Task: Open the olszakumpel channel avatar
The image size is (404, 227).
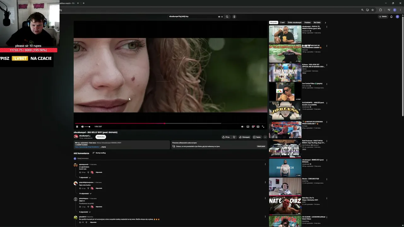Action: pyautogui.click(x=76, y=137)
